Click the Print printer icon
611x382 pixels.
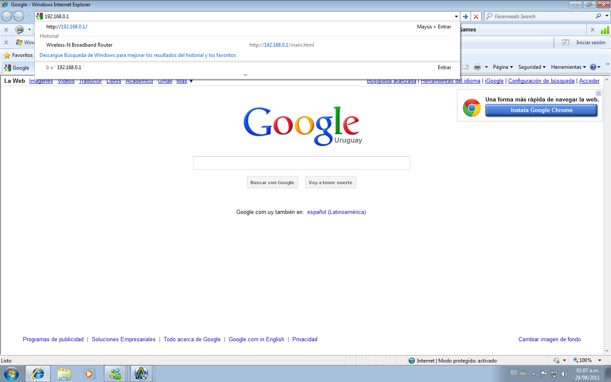point(477,67)
